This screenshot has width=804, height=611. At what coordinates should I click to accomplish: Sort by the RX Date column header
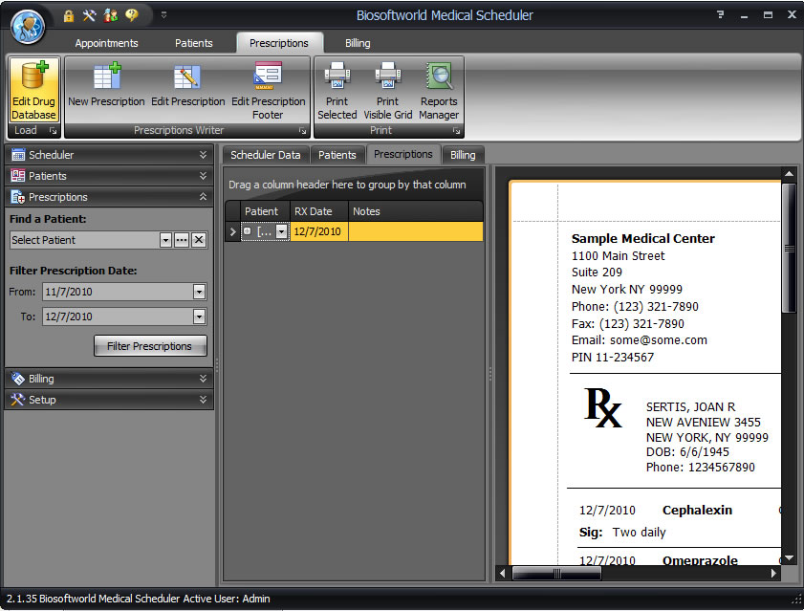pyautogui.click(x=319, y=211)
